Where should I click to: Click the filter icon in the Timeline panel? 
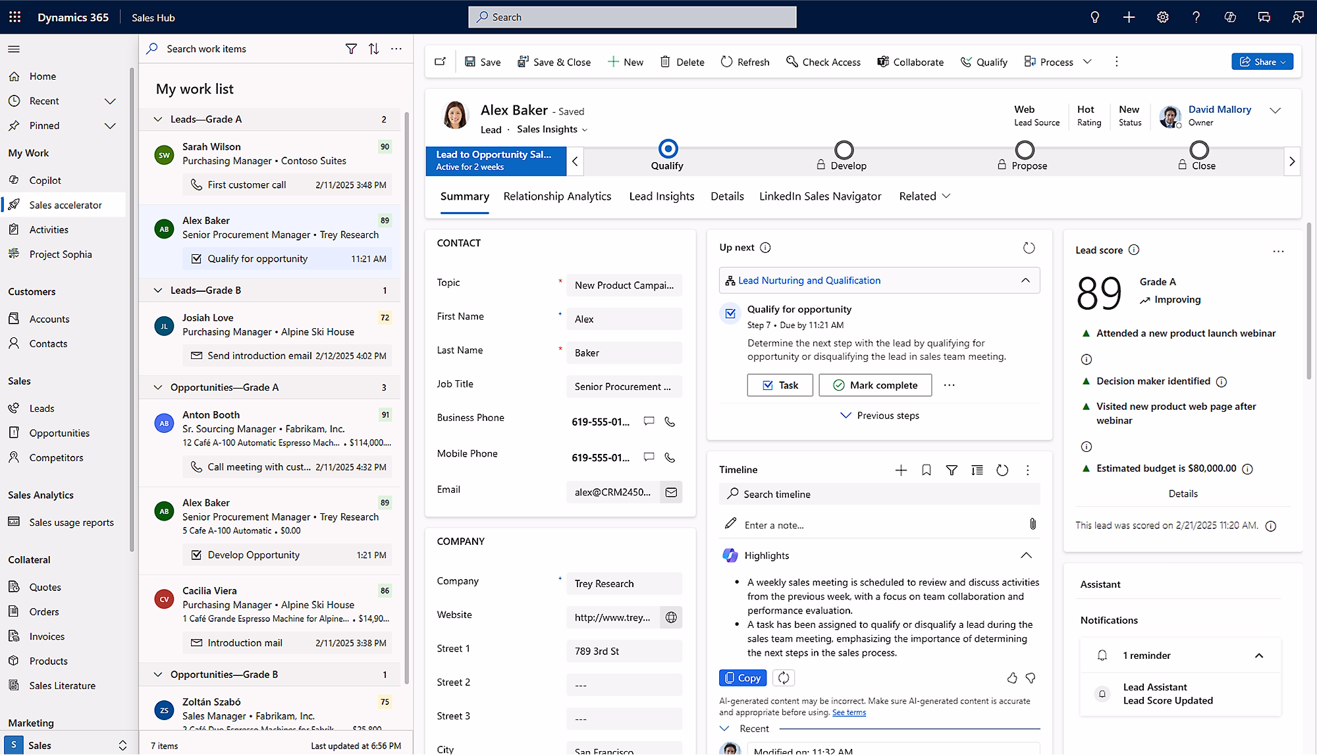(952, 470)
